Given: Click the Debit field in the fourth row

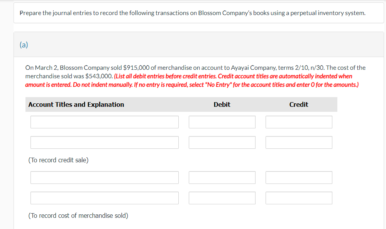Looking at the screenshot, I should tap(222, 198).
